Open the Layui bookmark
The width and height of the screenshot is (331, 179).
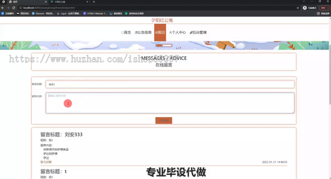[69, 14]
